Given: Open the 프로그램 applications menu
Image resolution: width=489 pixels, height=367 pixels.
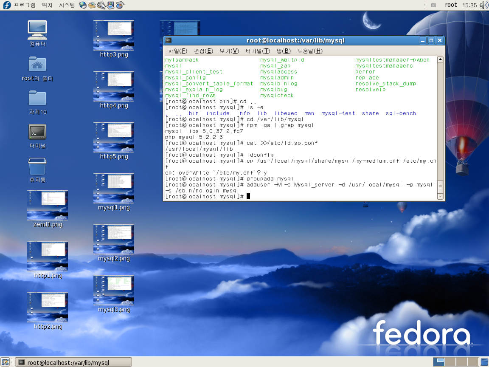Looking at the screenshot, I should pyautogui.click(x=24, y=5).
